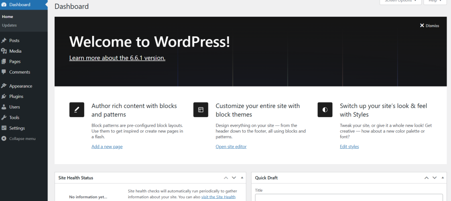The height and width of the screenshot is (201, 451).
Task: Click the Appearance paintbrush icon
Action: (4, 86)
